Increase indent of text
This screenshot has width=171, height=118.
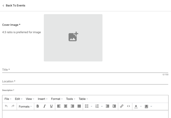[114, 106]
